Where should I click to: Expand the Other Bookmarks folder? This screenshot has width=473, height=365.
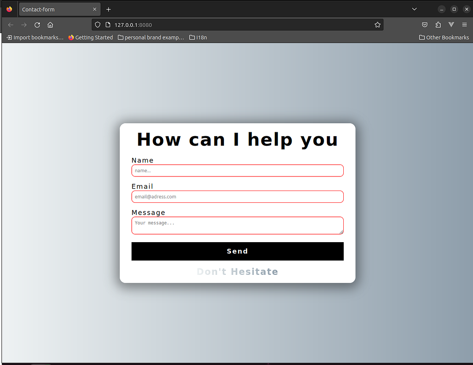[444, 37]
